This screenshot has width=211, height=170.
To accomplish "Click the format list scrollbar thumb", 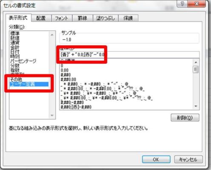I will (x=196, y=69).
